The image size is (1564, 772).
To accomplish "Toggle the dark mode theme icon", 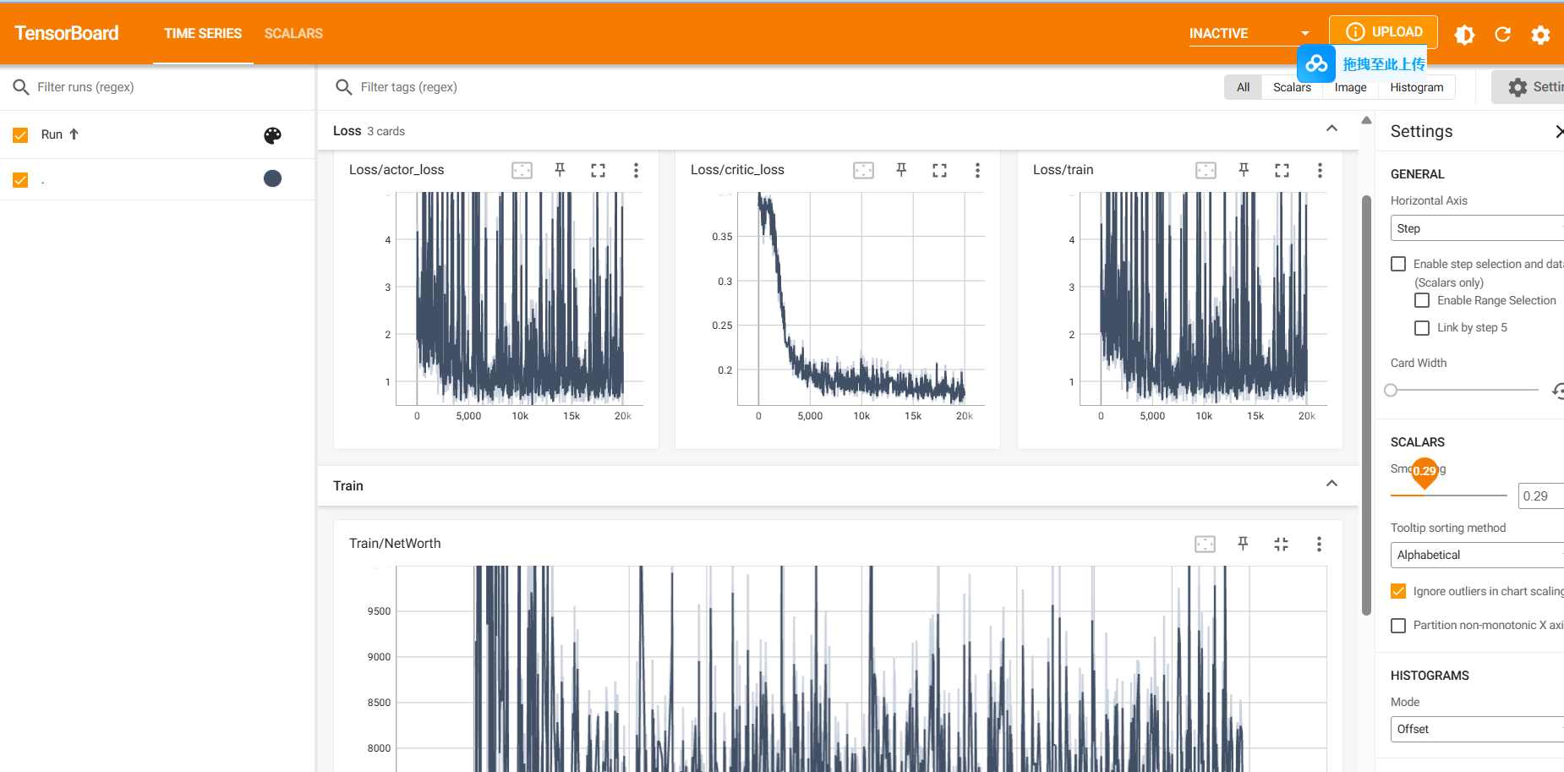I will (x=1464, y=34).
